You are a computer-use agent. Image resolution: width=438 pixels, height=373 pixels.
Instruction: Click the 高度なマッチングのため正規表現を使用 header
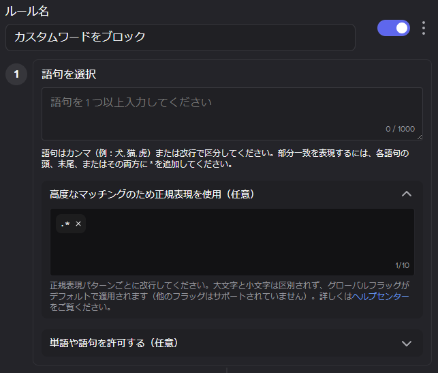pyautogui.click(x=152, y=194)
